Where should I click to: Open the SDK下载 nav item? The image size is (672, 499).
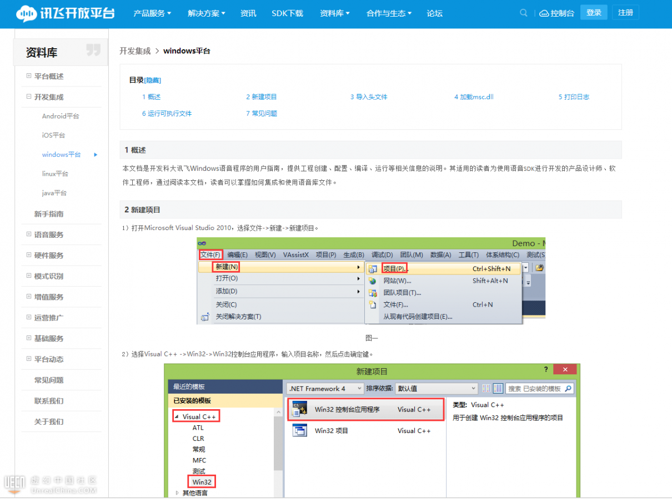point(287,13)
